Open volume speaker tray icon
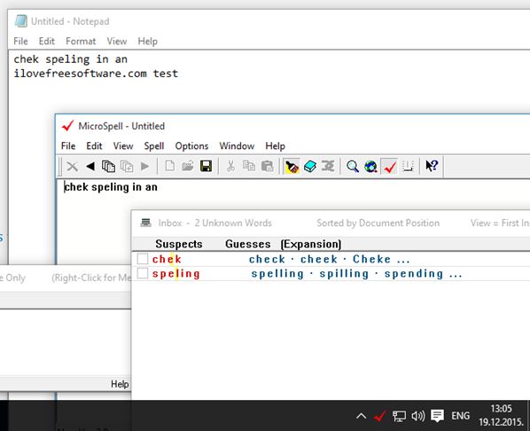Image resolution: width=530 pixels, height=431 pixels. [417, 416]
